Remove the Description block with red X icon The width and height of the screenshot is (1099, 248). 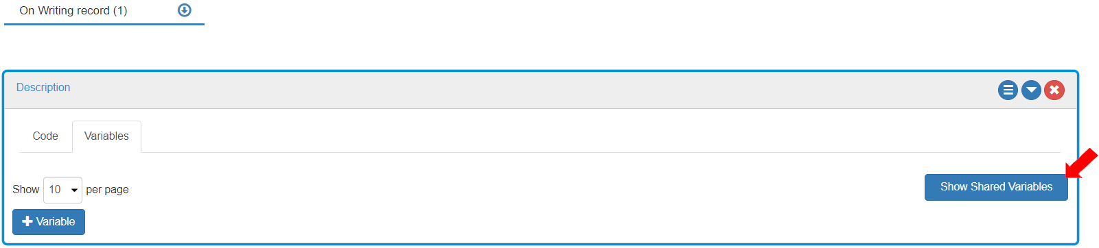coord(1054,90)
